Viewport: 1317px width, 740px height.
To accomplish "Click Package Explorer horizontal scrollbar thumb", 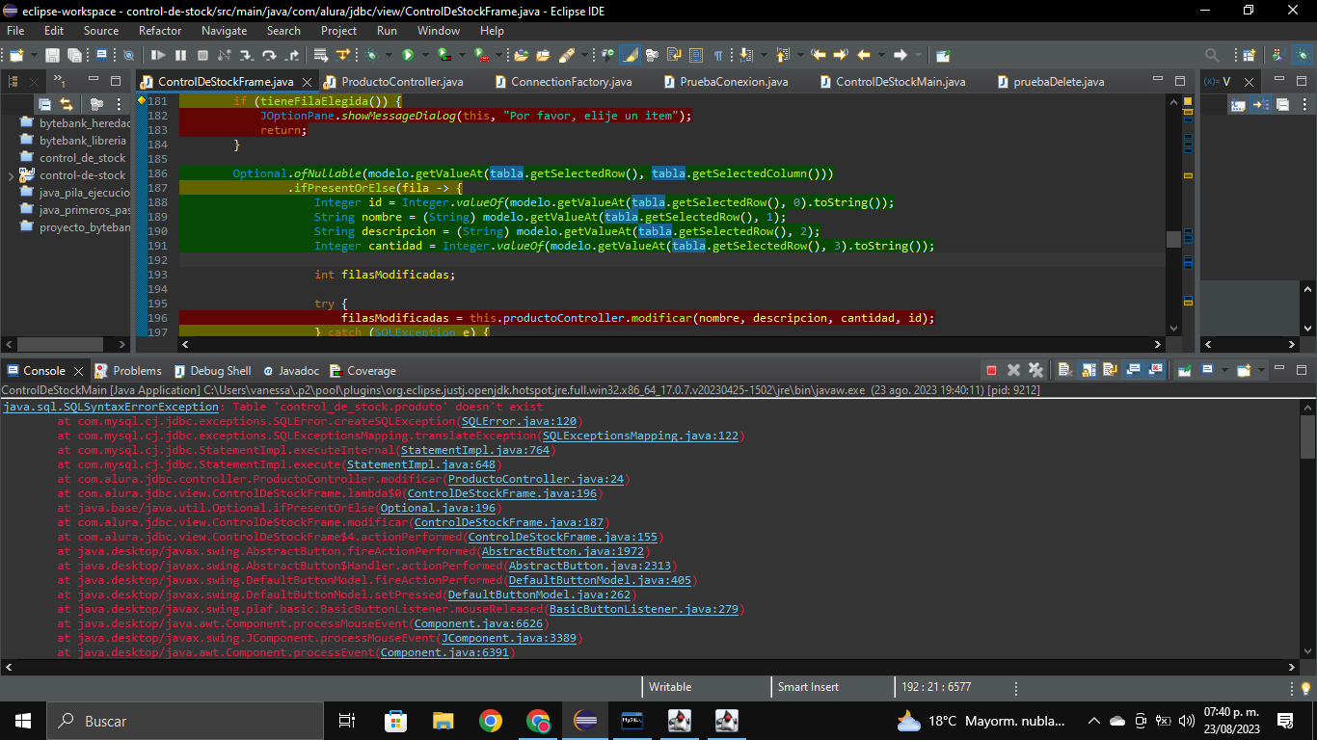I will (61, 344).
